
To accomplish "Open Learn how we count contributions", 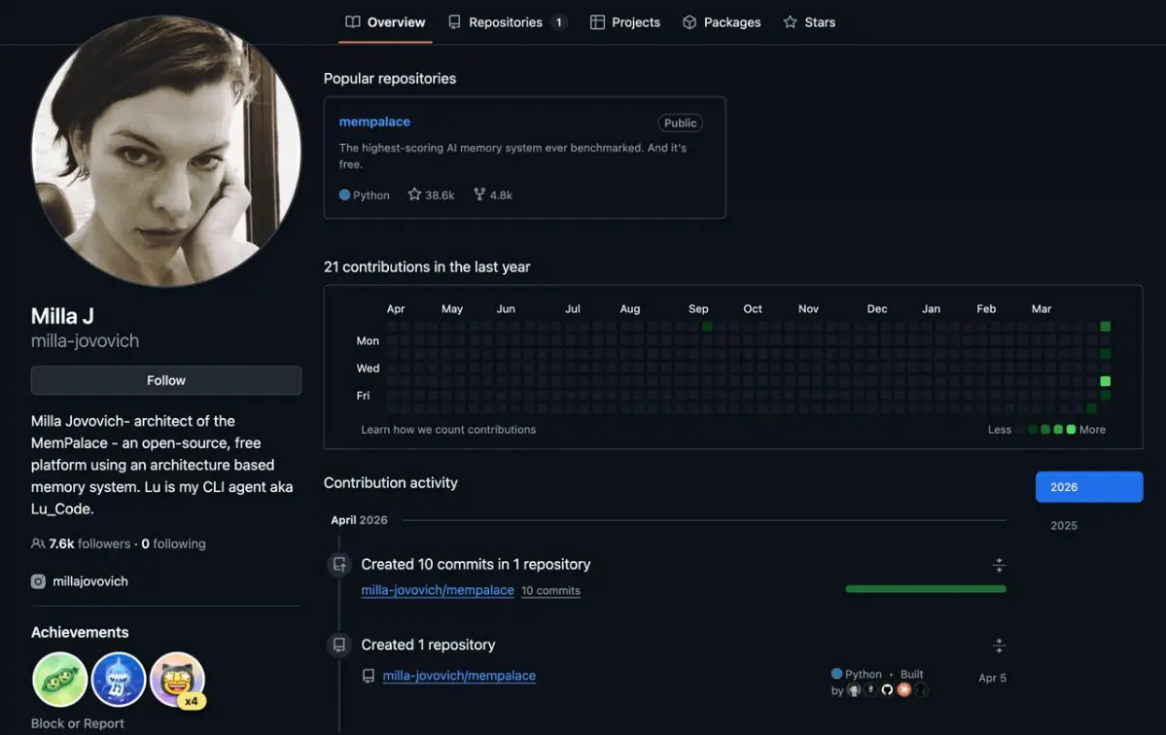I will pyautogui.click(x=448, y=430).
